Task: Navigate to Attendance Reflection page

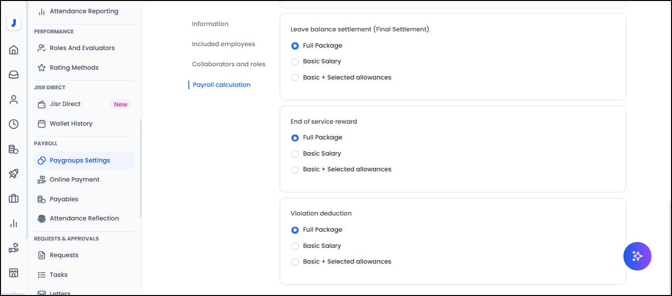Action: [84, 218]
